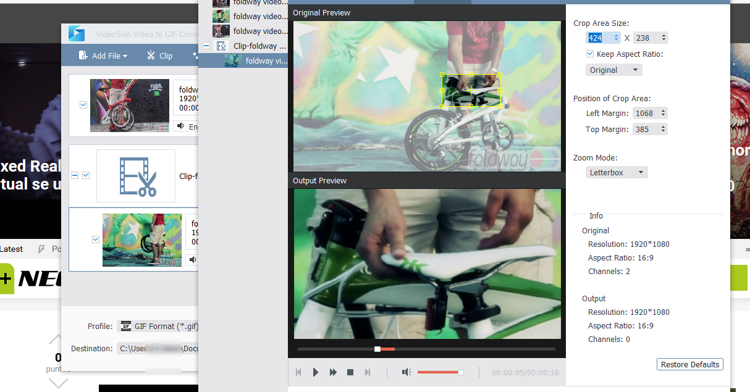750x392 pixels.
Task: Click the Restore Defaults button
Action: pos(690,364)
